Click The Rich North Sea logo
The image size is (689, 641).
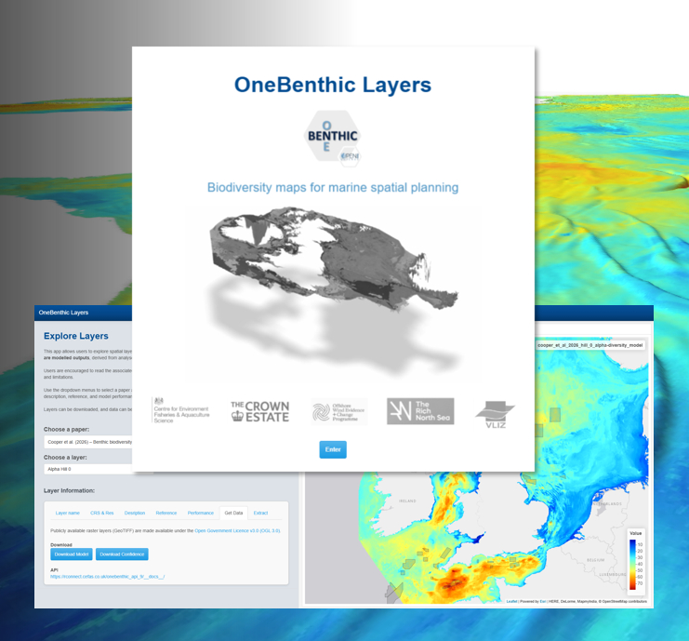click(420, 411)
